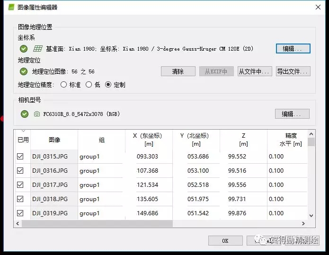Uncheck the DJI_0315.JPG enabled checkbox
Image resolution: width=329 pixels, height=255 pixels.
[x=20, y=157]
